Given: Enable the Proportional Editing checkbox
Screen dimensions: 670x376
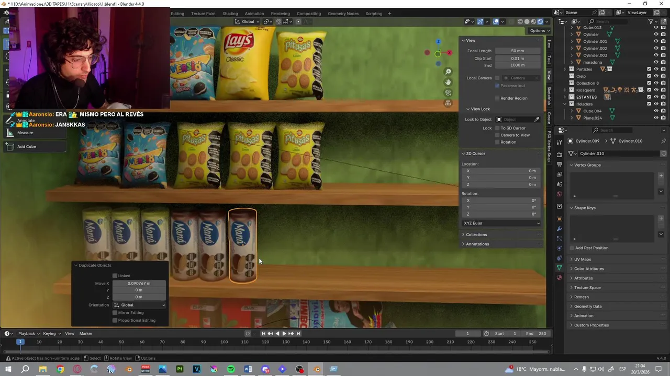Looking at the screenshot, I should 115,320.
